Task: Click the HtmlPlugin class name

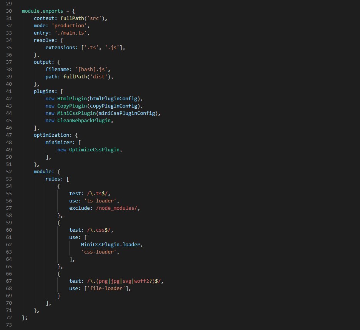Action: tap(72, 98)
